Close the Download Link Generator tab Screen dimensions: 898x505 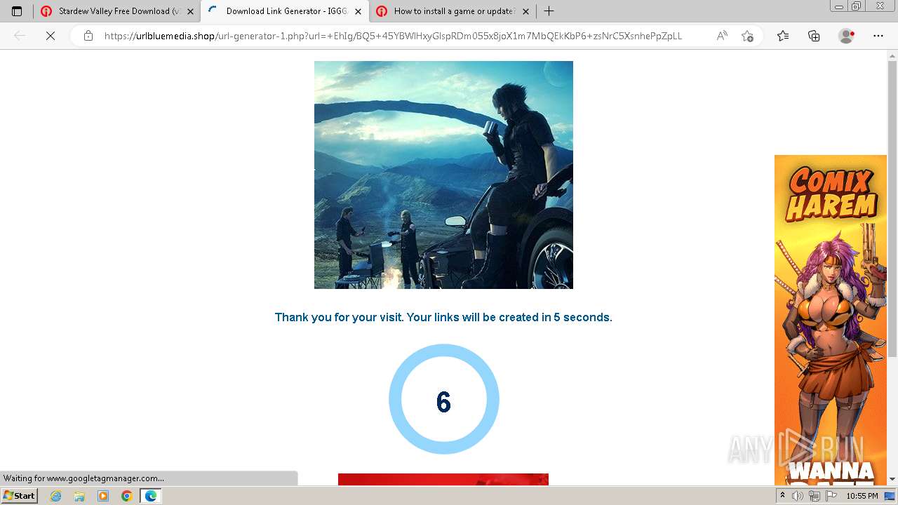358,11
